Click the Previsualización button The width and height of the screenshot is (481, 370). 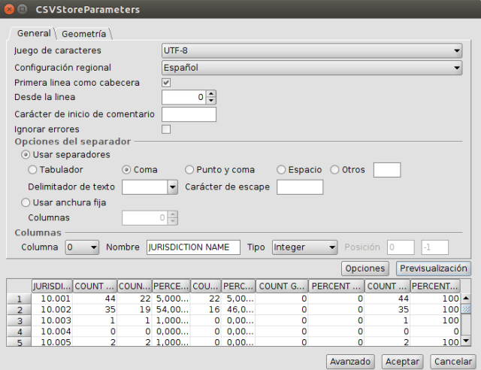434,268
